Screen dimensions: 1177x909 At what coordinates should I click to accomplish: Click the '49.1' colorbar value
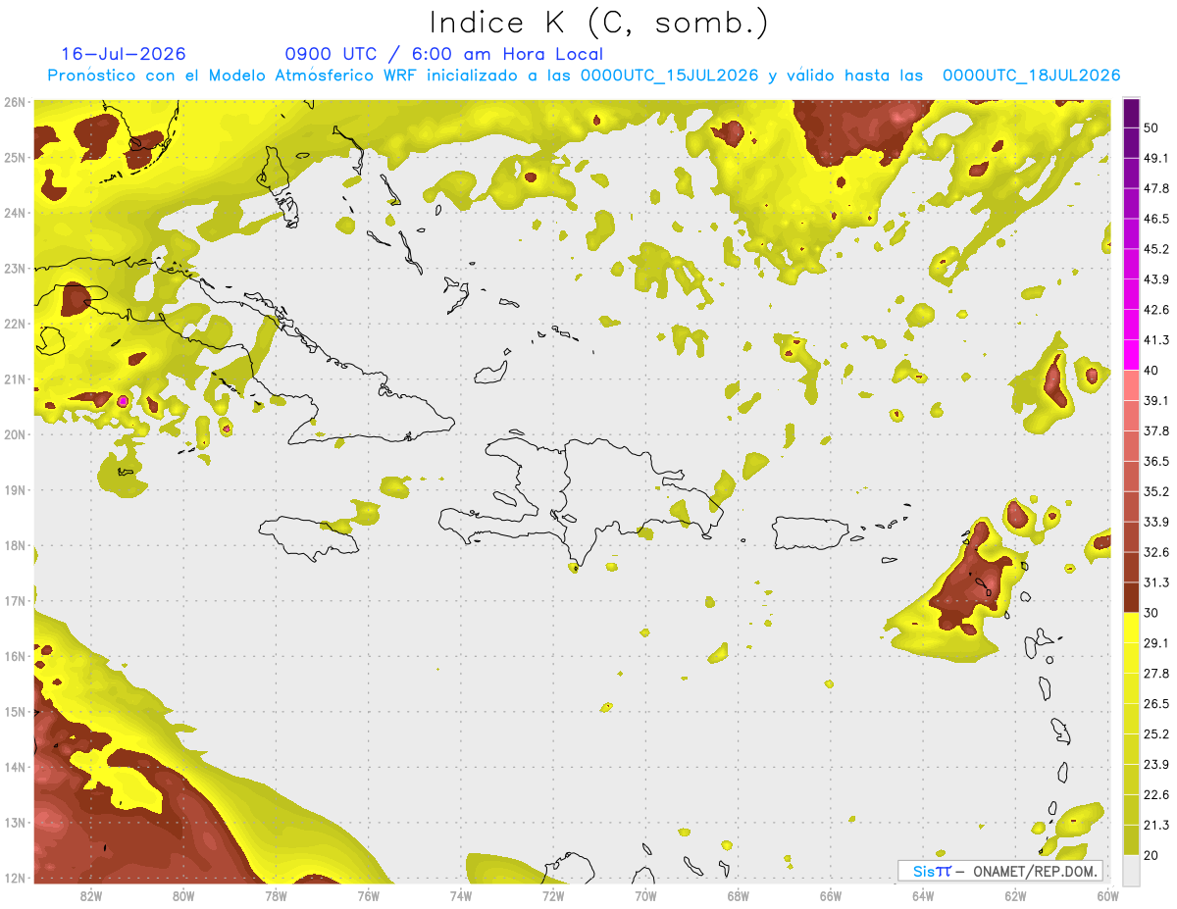click(1156, 158)
